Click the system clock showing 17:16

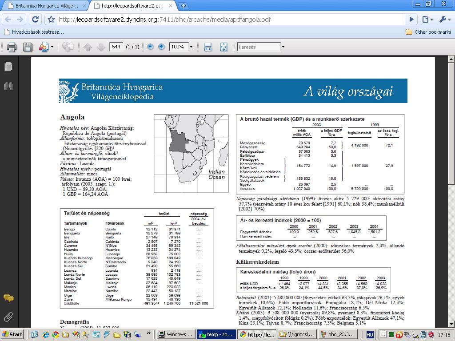click(x=444, y=335)
